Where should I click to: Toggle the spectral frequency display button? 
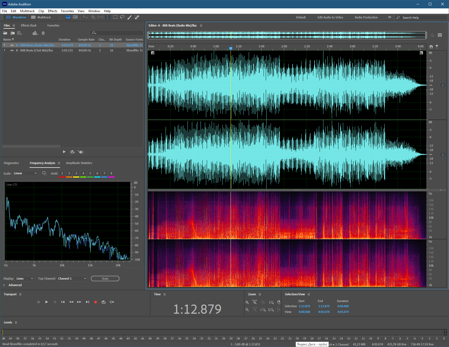click(68, 17)
